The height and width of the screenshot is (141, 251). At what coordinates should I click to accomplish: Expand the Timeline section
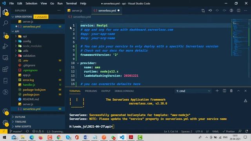[x=13, y=122]
